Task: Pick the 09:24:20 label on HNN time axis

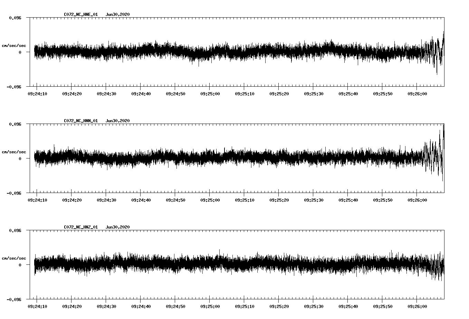Action: (x=71, y=200)
